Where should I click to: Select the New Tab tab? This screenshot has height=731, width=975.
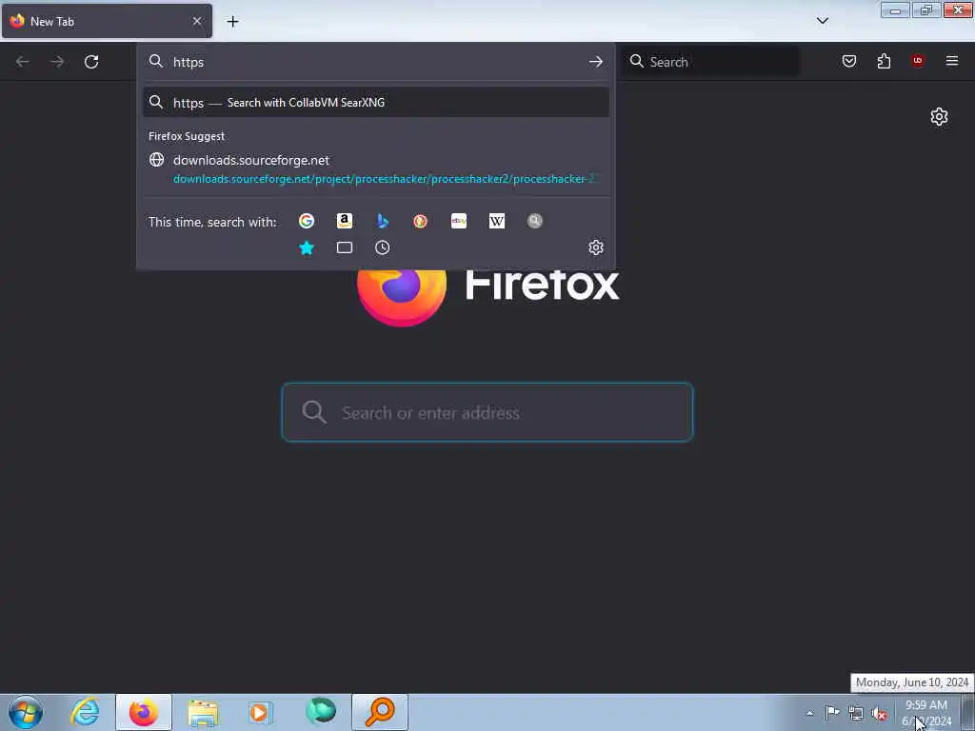107,21
